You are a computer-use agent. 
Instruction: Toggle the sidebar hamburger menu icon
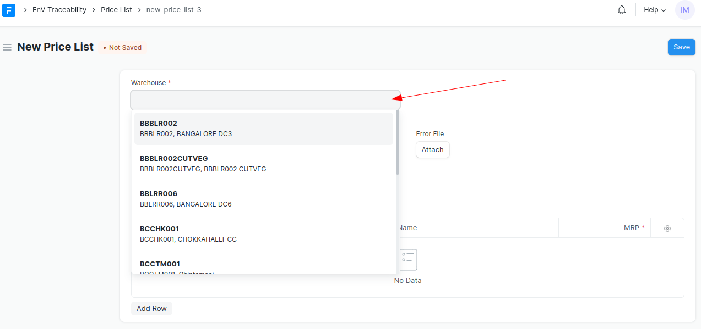click(x=7, y=47)
